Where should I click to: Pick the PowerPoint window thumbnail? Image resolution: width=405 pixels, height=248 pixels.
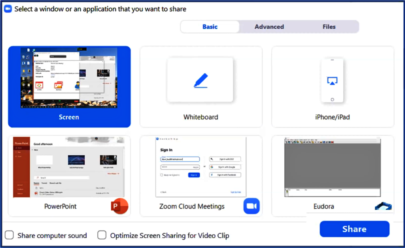[69, 167]
